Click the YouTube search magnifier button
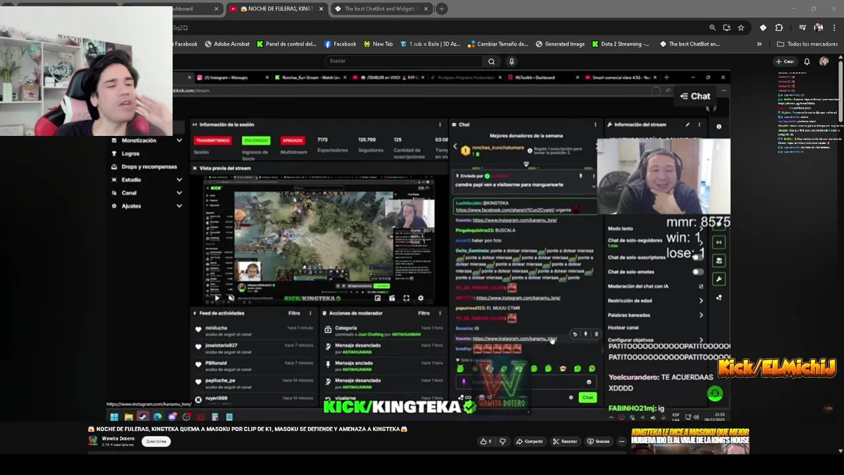 point(491,61)
